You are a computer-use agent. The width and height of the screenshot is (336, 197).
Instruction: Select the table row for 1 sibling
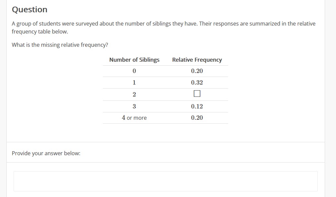[165, 82]
